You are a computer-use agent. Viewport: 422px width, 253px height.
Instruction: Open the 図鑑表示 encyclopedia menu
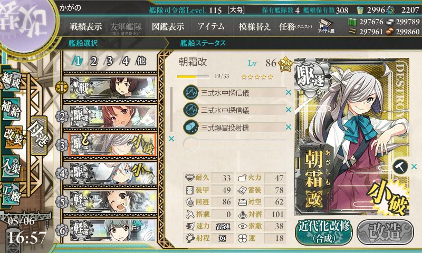click(x=168, y=26)
